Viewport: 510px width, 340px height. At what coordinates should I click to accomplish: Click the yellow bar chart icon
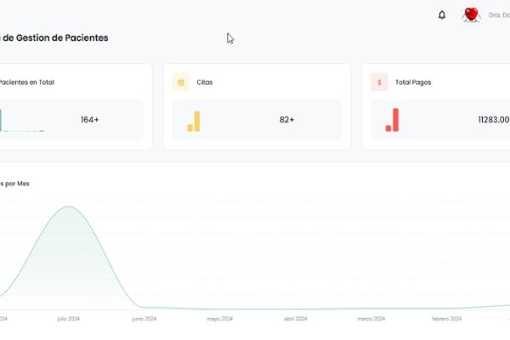pos(194,122)
